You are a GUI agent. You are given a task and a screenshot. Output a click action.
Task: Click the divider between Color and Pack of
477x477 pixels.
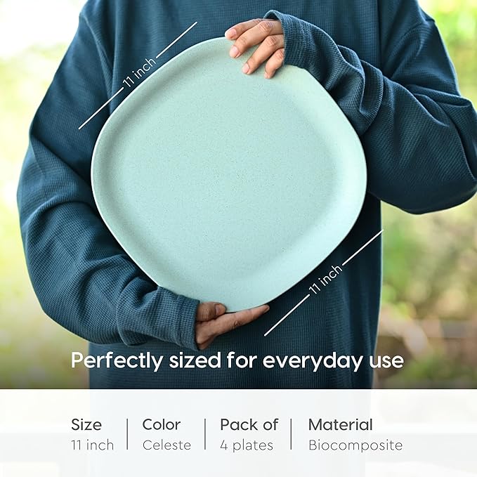tap(205, 434)
